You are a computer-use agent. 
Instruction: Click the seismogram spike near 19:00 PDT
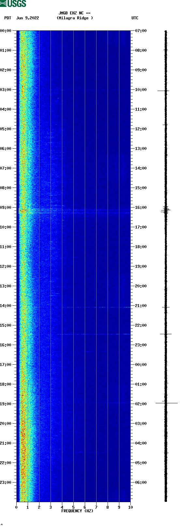[167, 403]
